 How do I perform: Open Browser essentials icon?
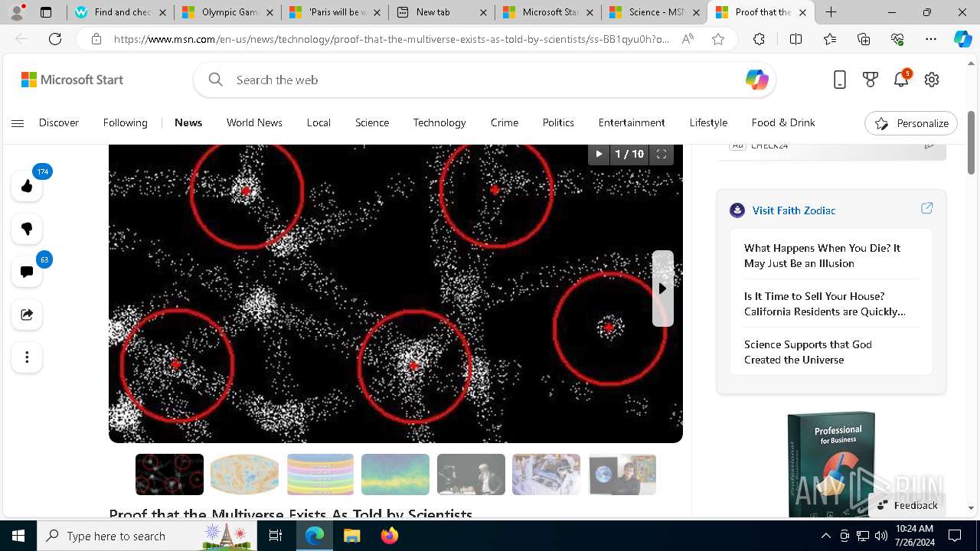[x=897, y=39]
